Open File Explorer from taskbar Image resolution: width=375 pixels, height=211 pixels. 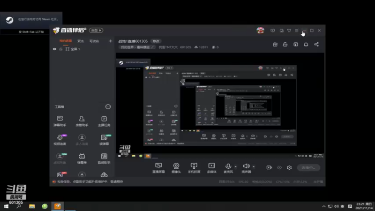point(32,206)
